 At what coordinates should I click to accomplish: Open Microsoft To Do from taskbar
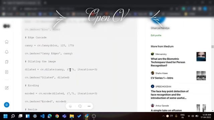pos(79,116)
